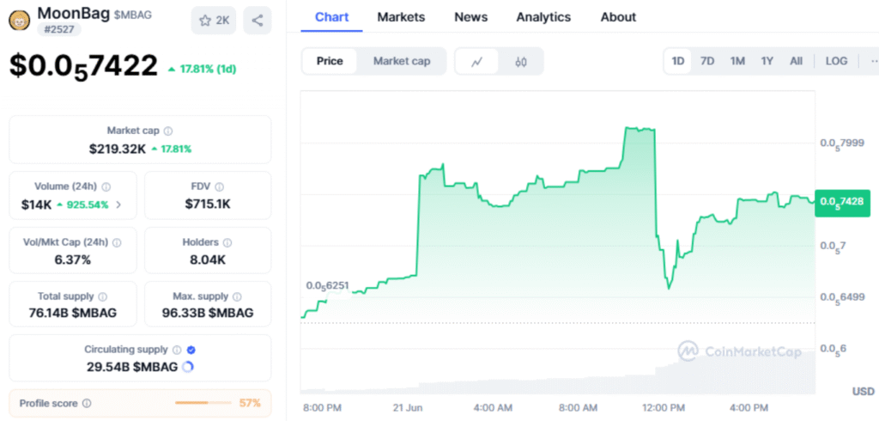Select the 1Y time range
Screen dimensions: 879x421
point(767,61)
